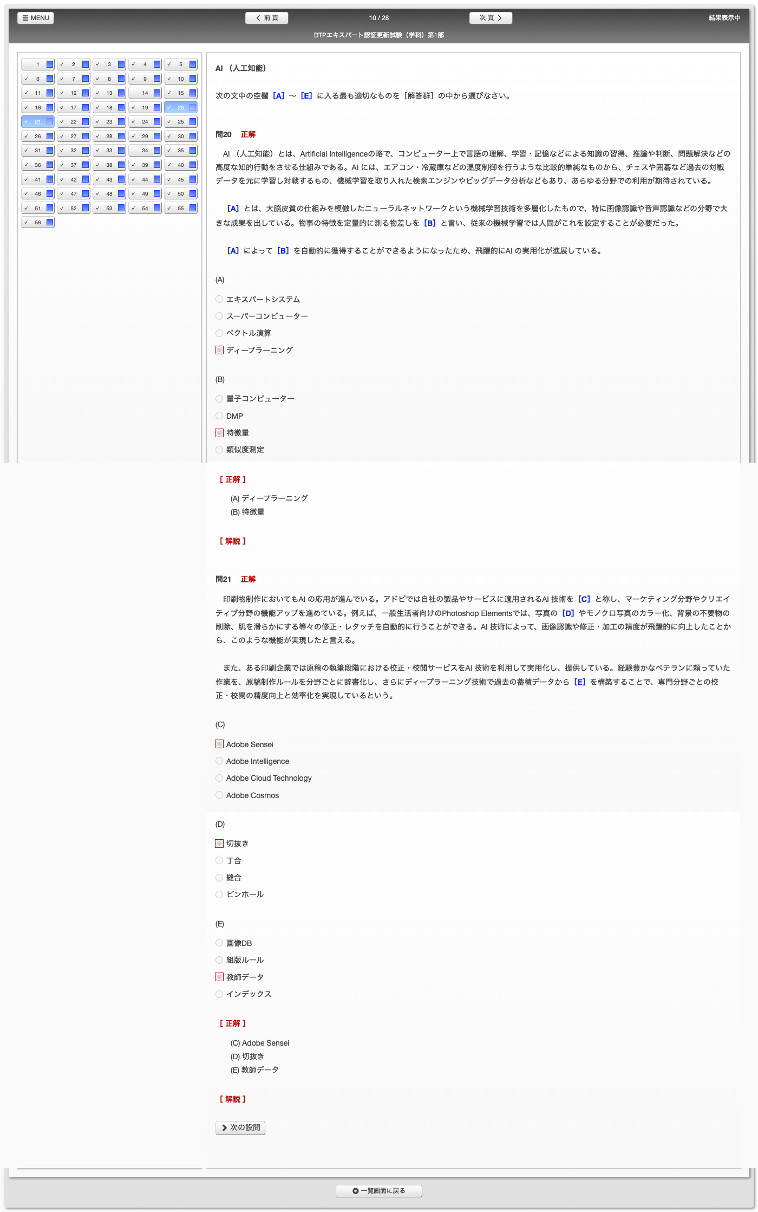The height and width of the screenshot is (1212, 758).
Task: Choose Adobe Intelligence radio option
Action: pos(219,761)
